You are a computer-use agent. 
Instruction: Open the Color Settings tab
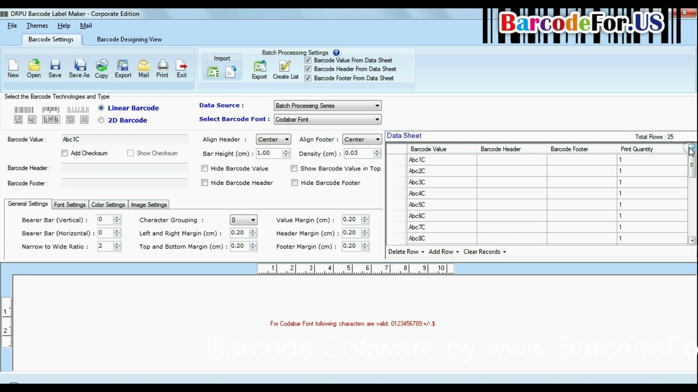(108, 205)
